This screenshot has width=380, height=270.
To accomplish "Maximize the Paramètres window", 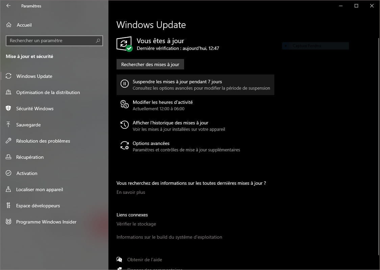I will 356,6.
